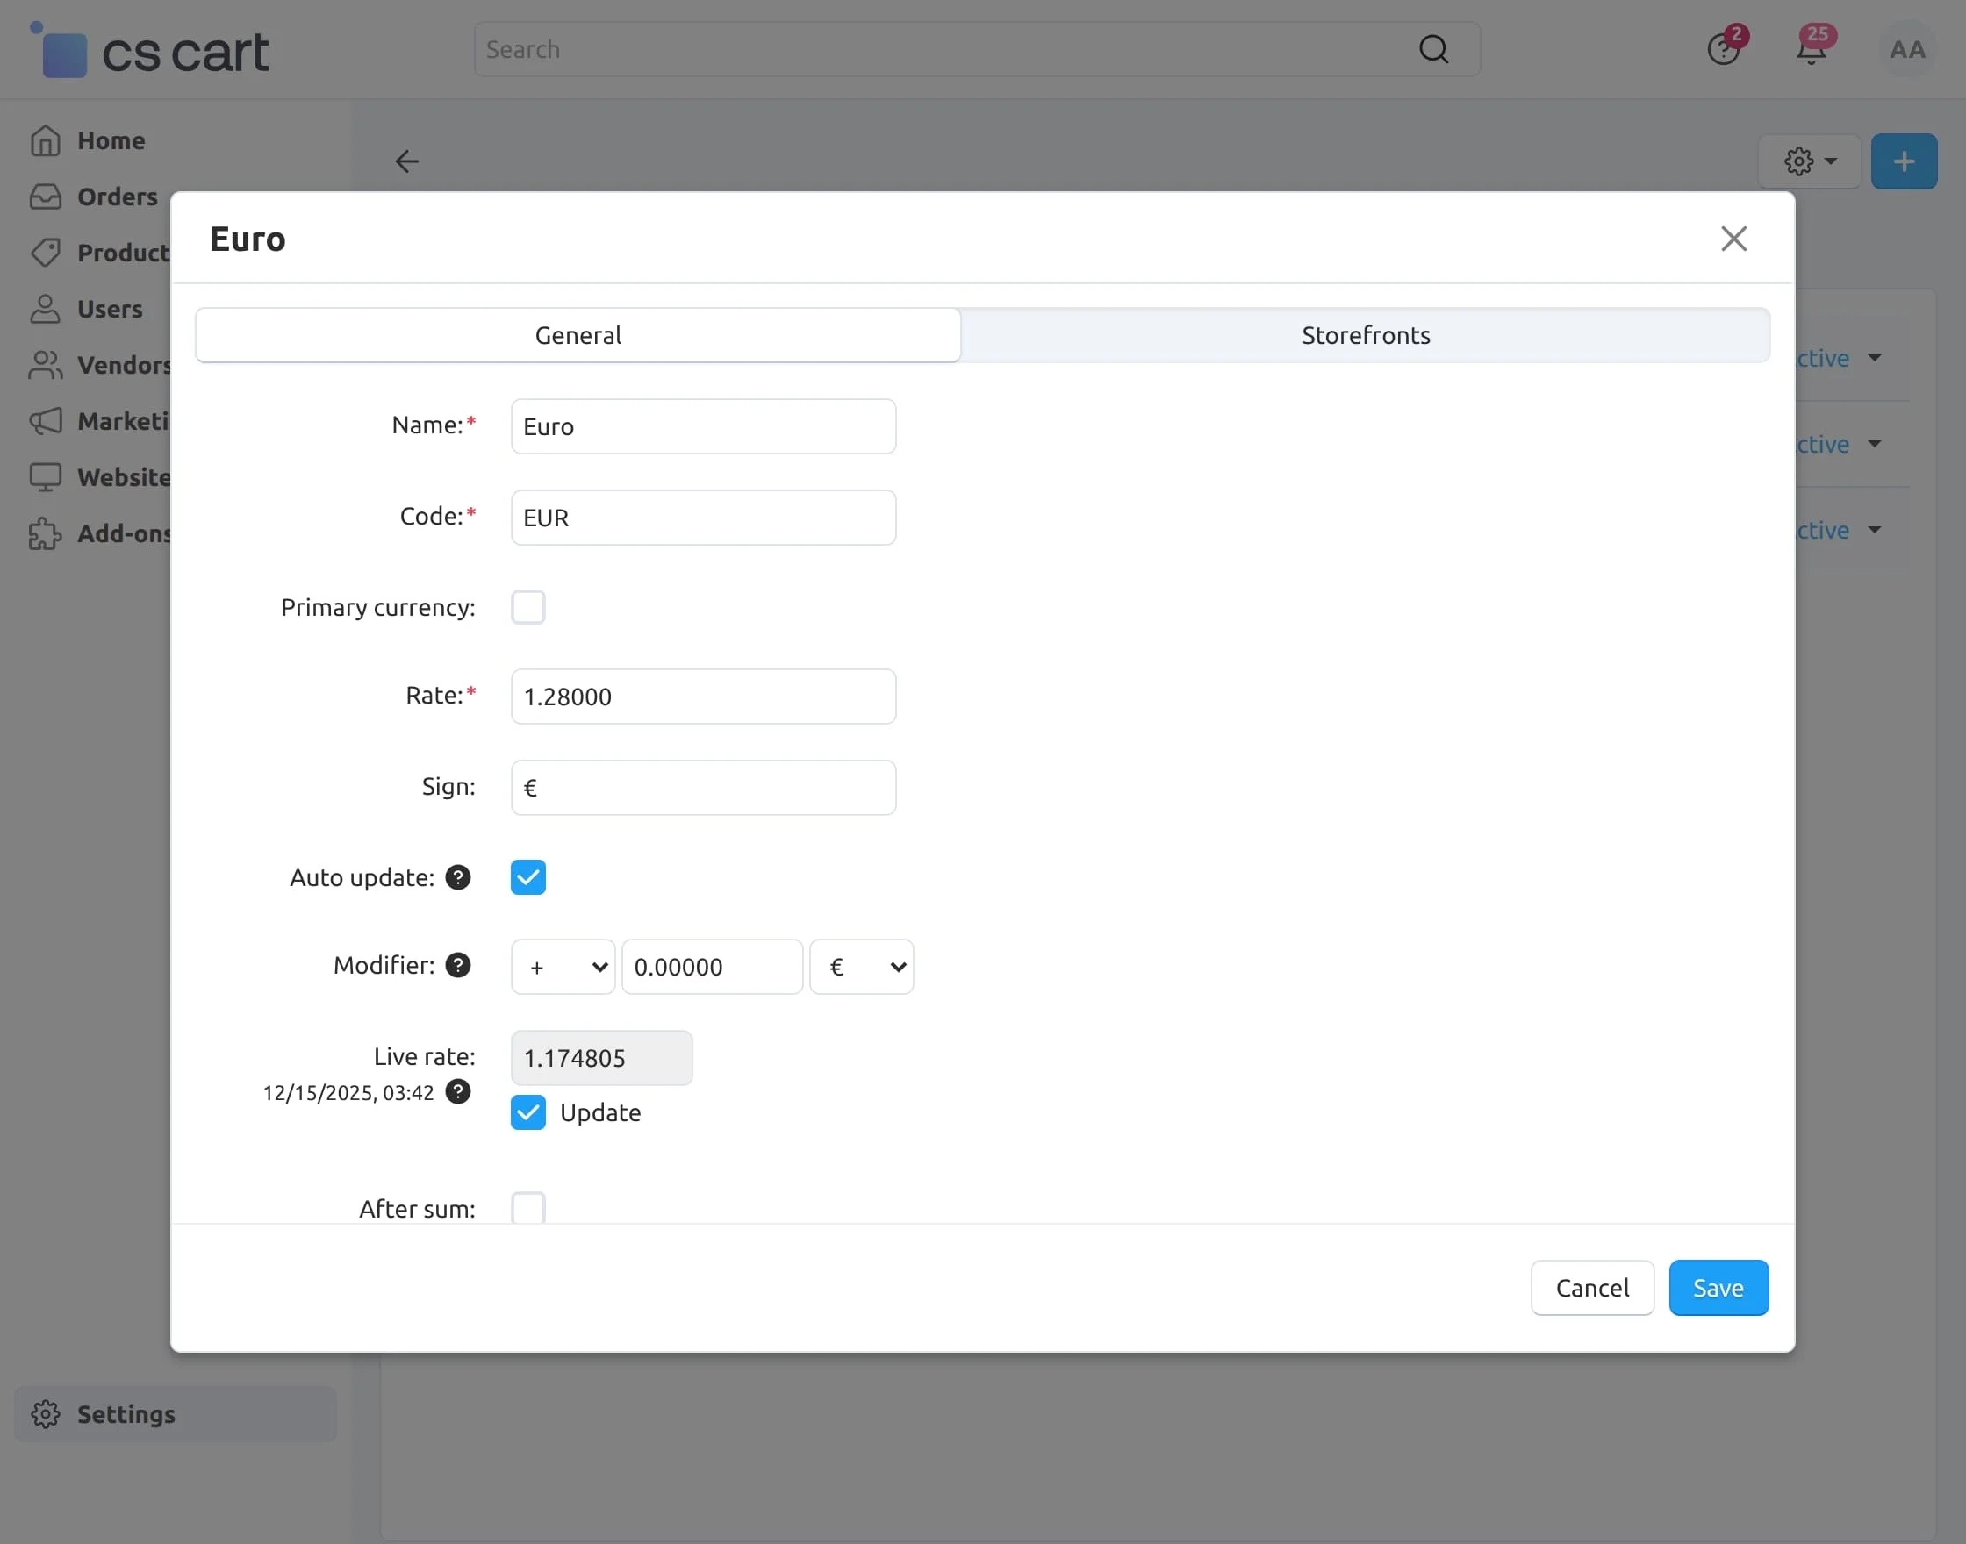Screen dimensions: 1966x1544
Task: Switch to the Storefronts tab
Action: click(x=1365, y=335)
